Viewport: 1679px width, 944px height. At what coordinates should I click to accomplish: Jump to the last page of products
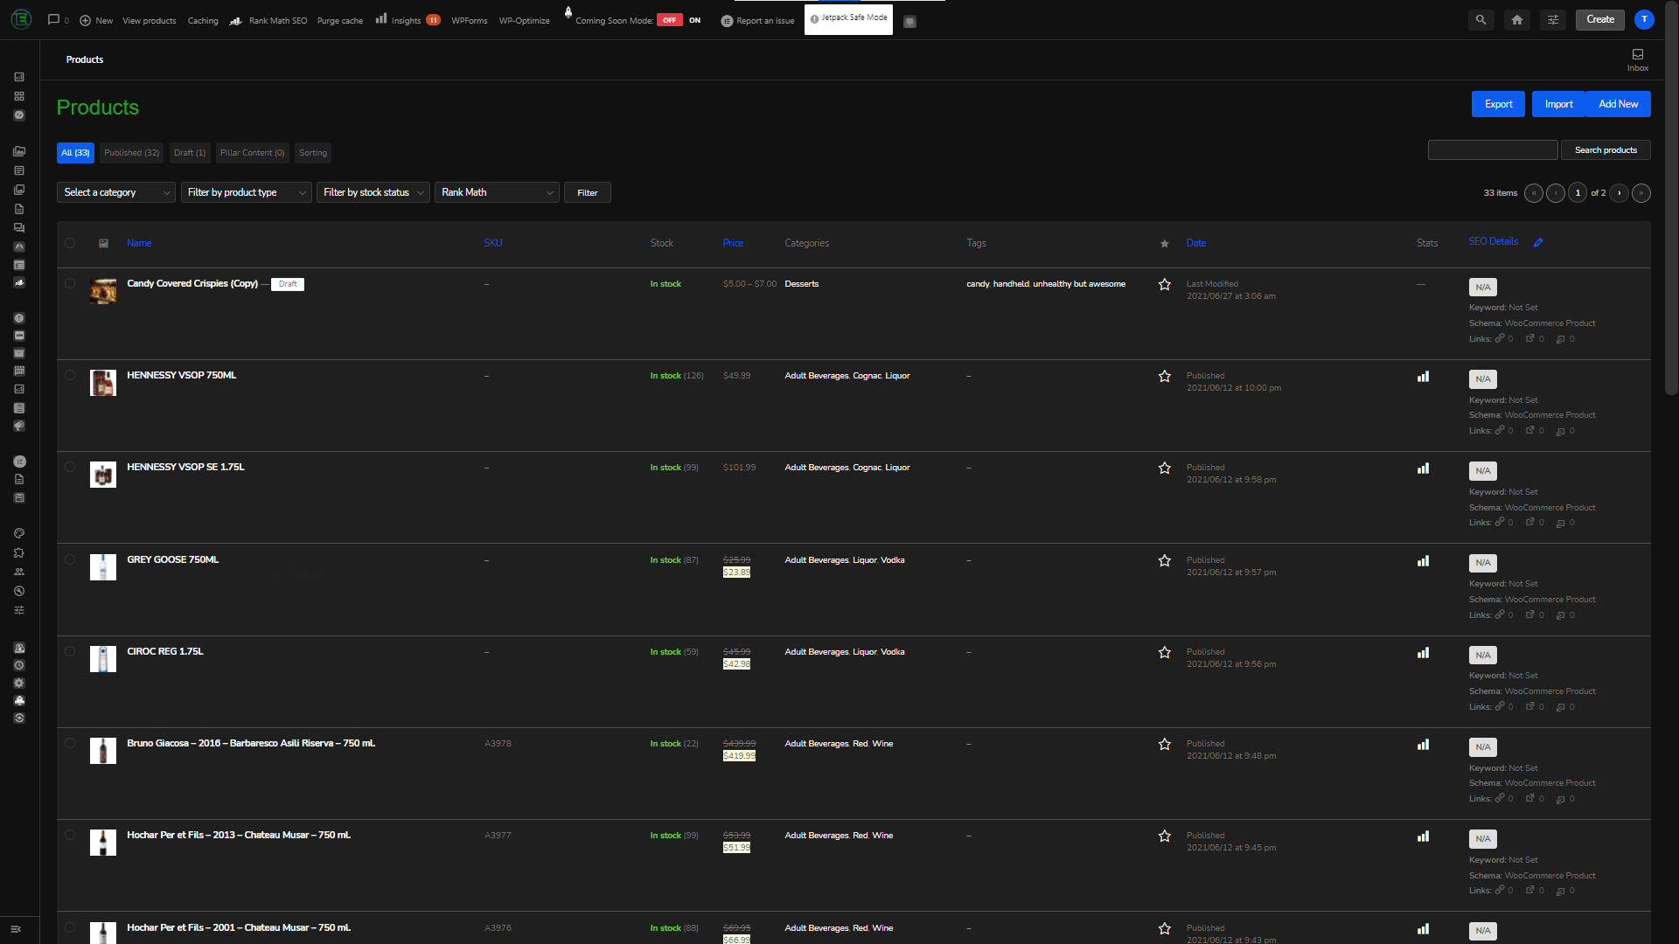1641,193
